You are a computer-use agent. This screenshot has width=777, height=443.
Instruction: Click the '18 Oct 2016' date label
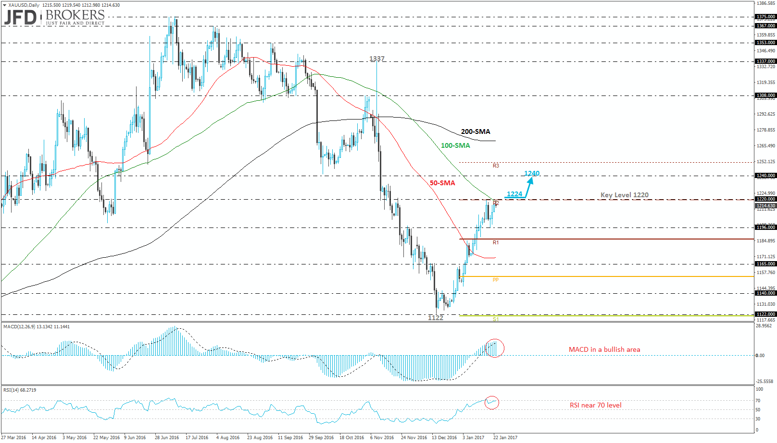pyautogui.click(x=352, y=437)
